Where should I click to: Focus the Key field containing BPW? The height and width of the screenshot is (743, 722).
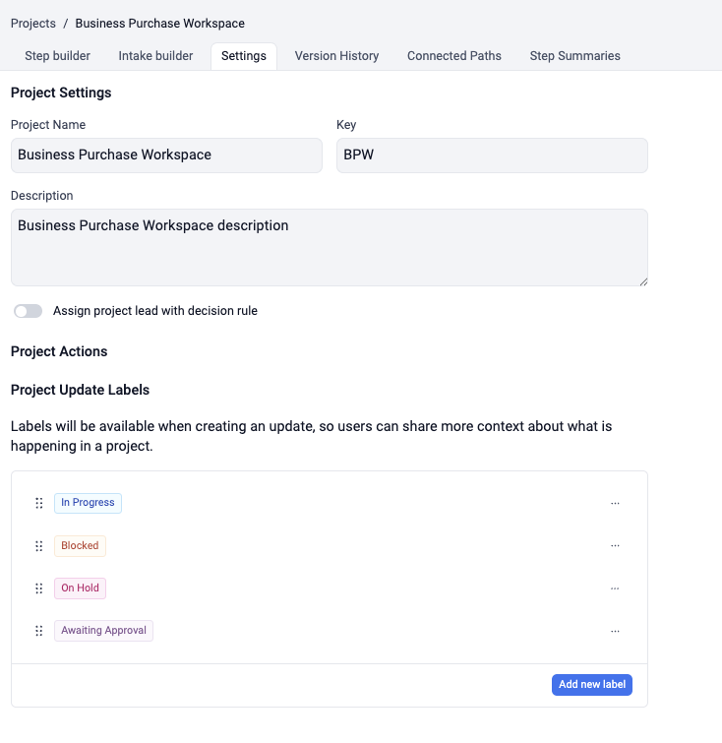click(x=491, y=155)
